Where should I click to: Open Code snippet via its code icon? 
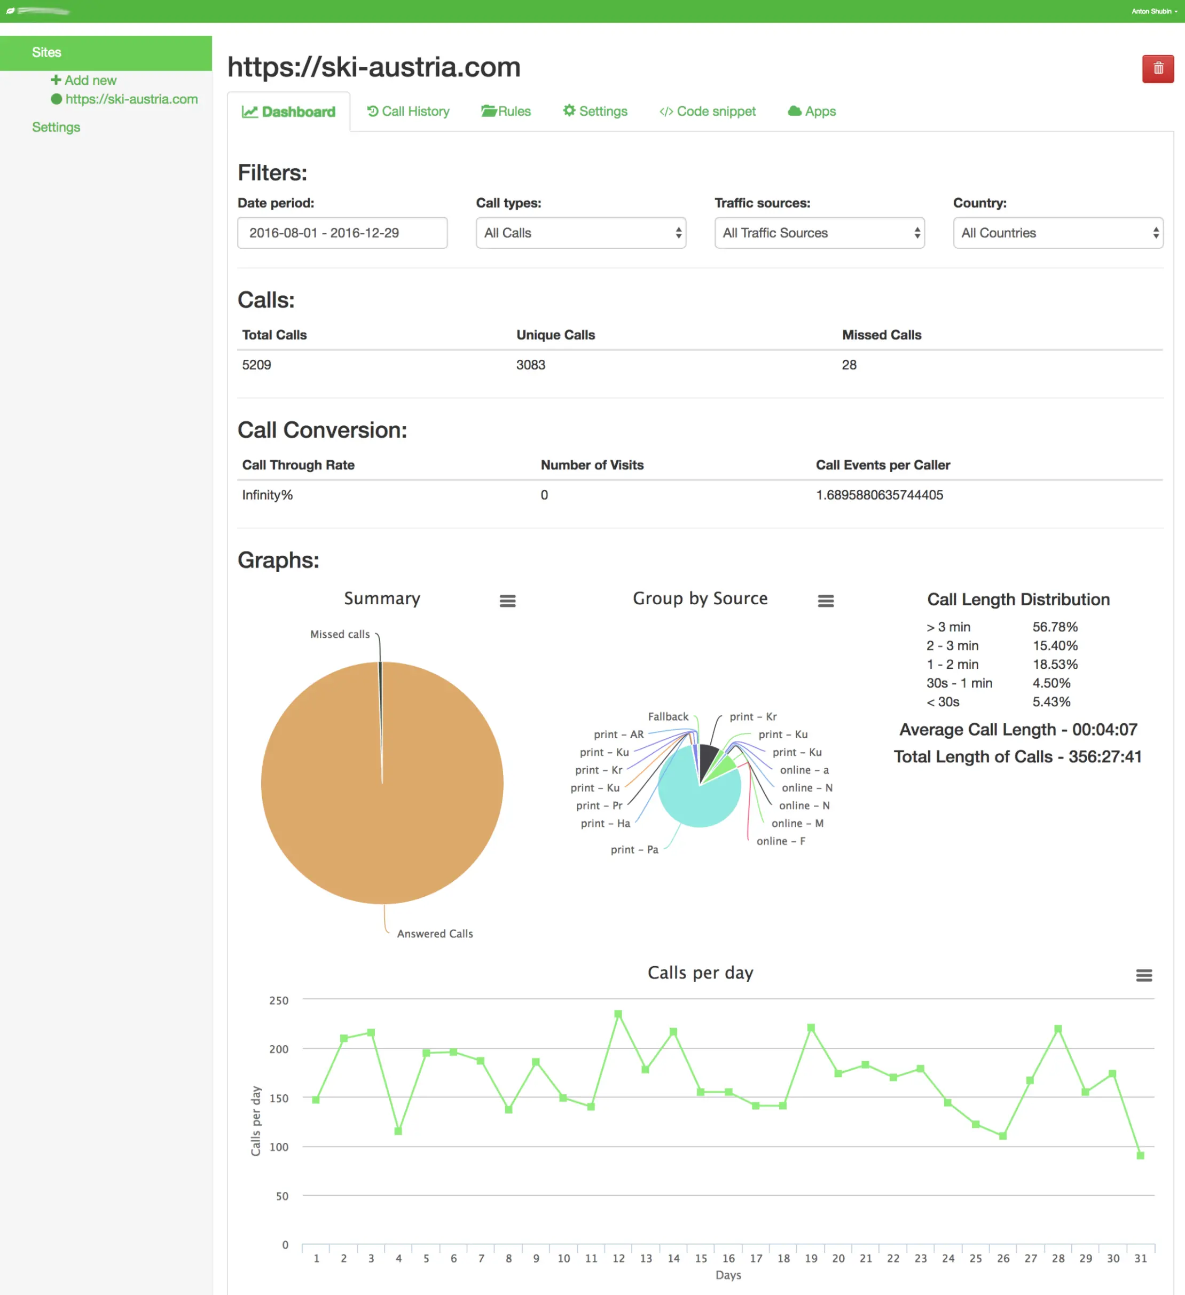tap(666, 111)
